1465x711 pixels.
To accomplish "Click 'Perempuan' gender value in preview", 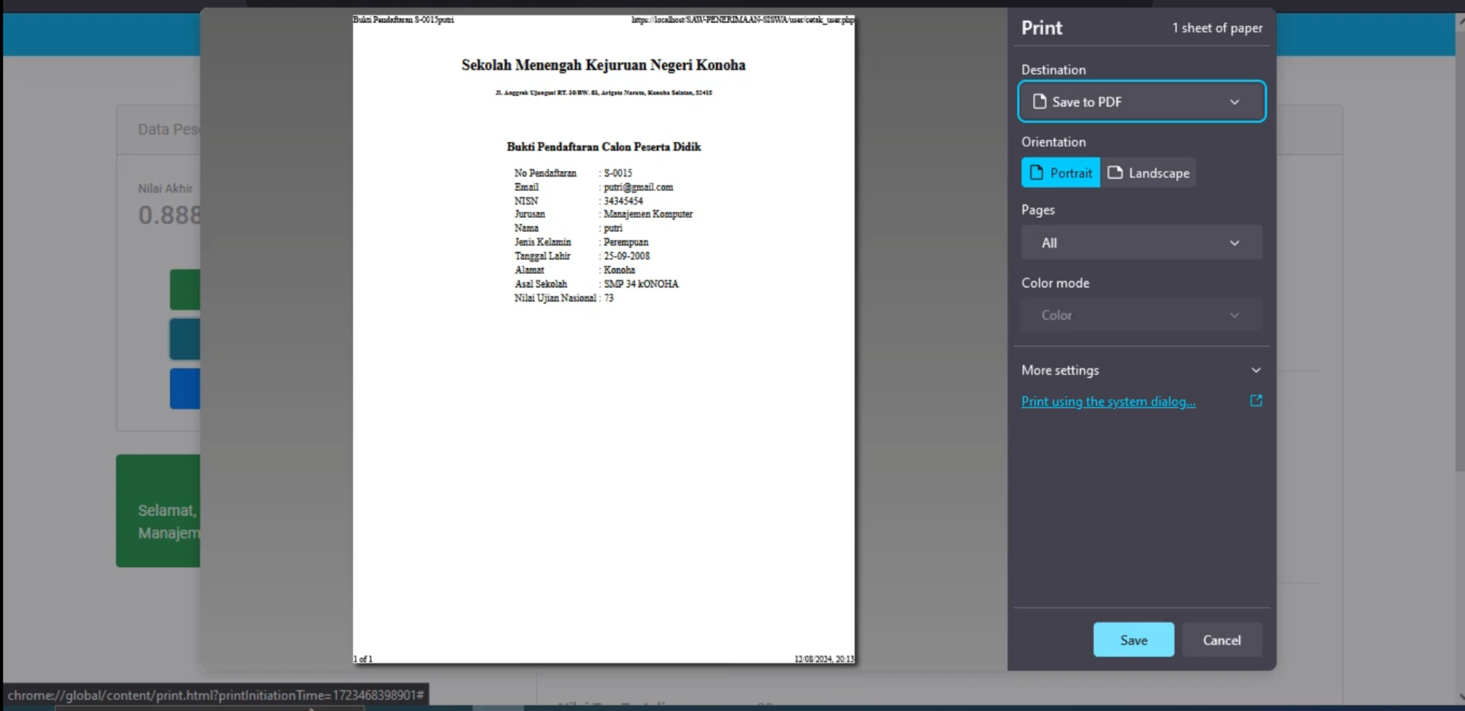I will 626,242.
